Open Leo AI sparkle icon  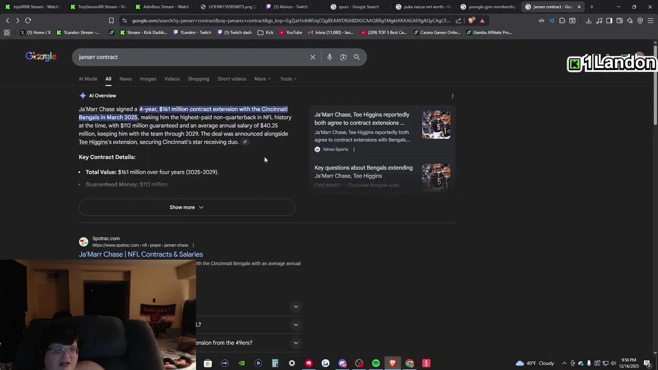coord(630,21)
